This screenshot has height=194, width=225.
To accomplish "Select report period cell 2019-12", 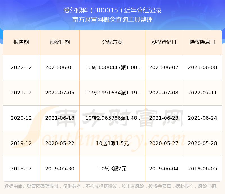I will click(x=21, y=143).
